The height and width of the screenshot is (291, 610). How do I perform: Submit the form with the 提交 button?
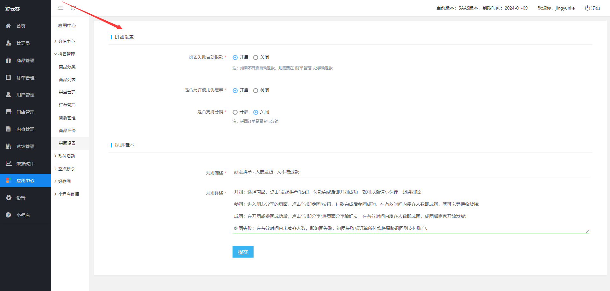(x=243, y=252)
